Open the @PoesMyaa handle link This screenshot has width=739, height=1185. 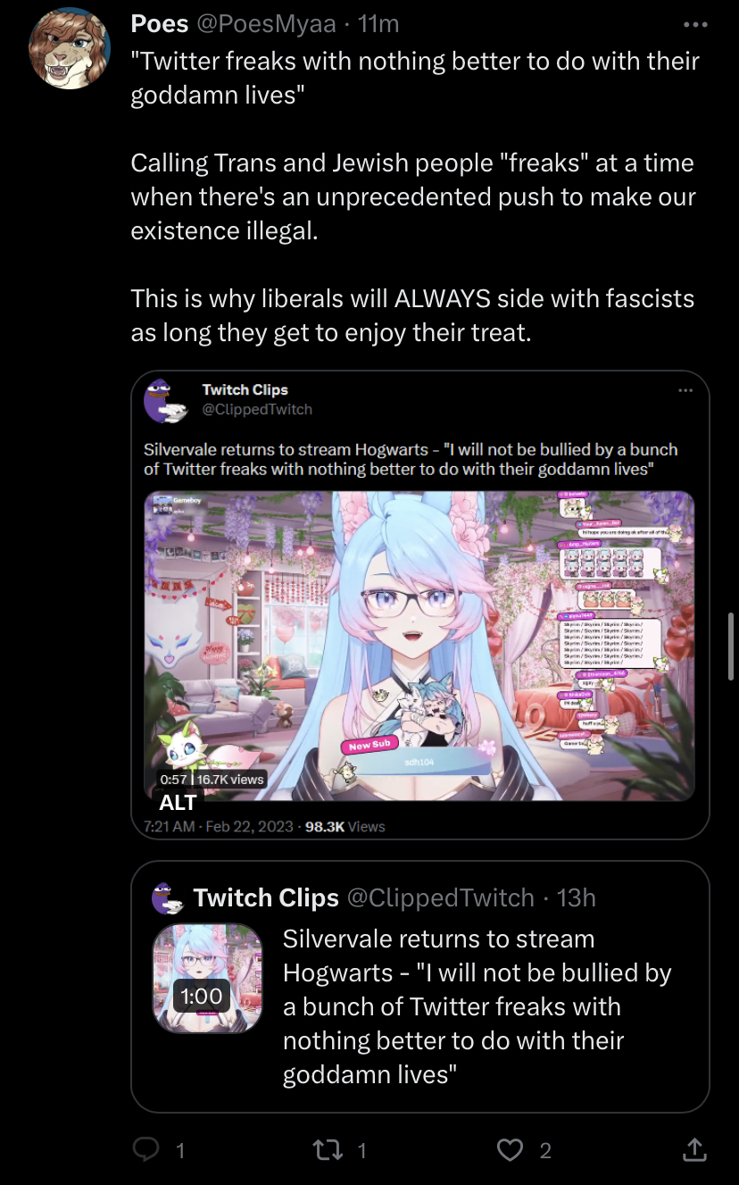click(267, 25)
